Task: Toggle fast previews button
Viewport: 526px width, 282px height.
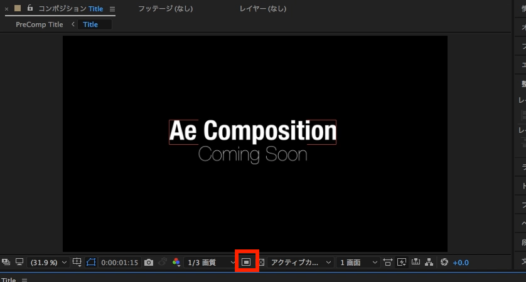Action: (402, 262)
